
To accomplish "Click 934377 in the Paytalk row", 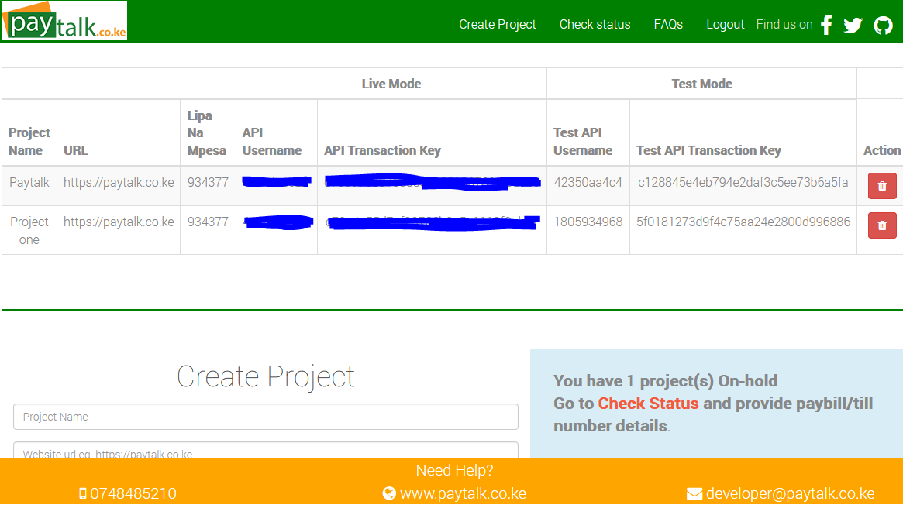I will point(208,182).
